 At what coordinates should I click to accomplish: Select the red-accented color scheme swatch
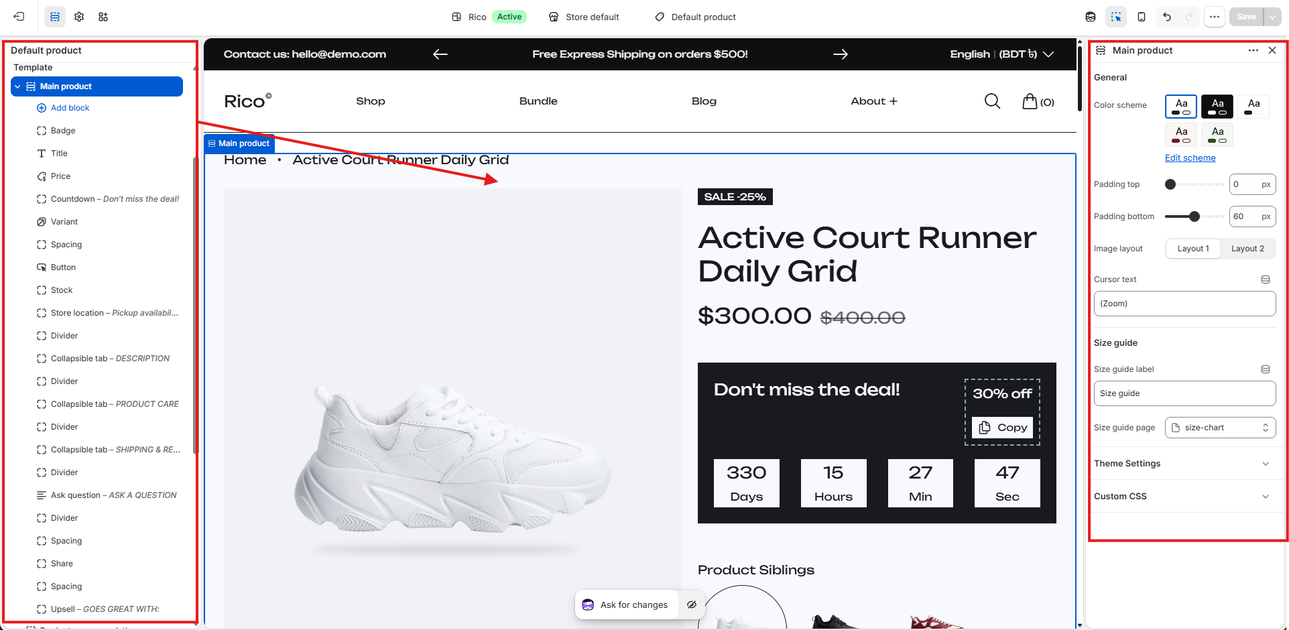coord(1181,135)
